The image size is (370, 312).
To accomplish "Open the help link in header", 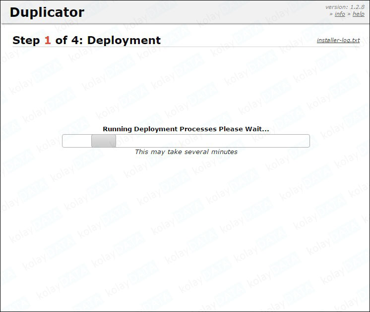I will coord(358,14).
